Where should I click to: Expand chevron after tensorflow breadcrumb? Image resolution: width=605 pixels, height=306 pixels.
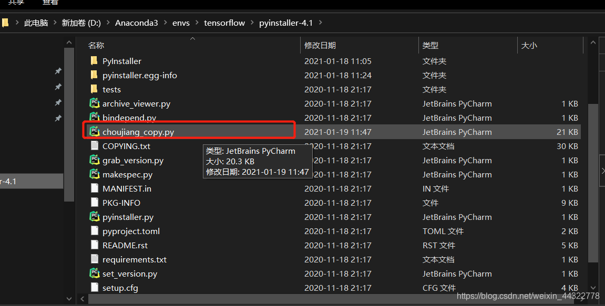pyautogui.click(x=252, y=23)
